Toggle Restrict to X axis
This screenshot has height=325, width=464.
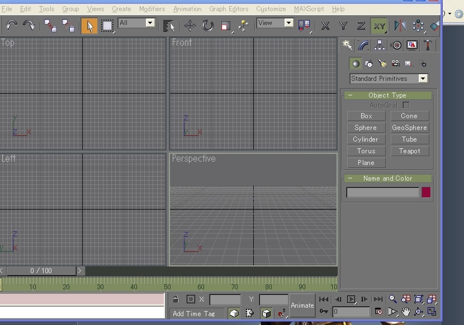325,26
